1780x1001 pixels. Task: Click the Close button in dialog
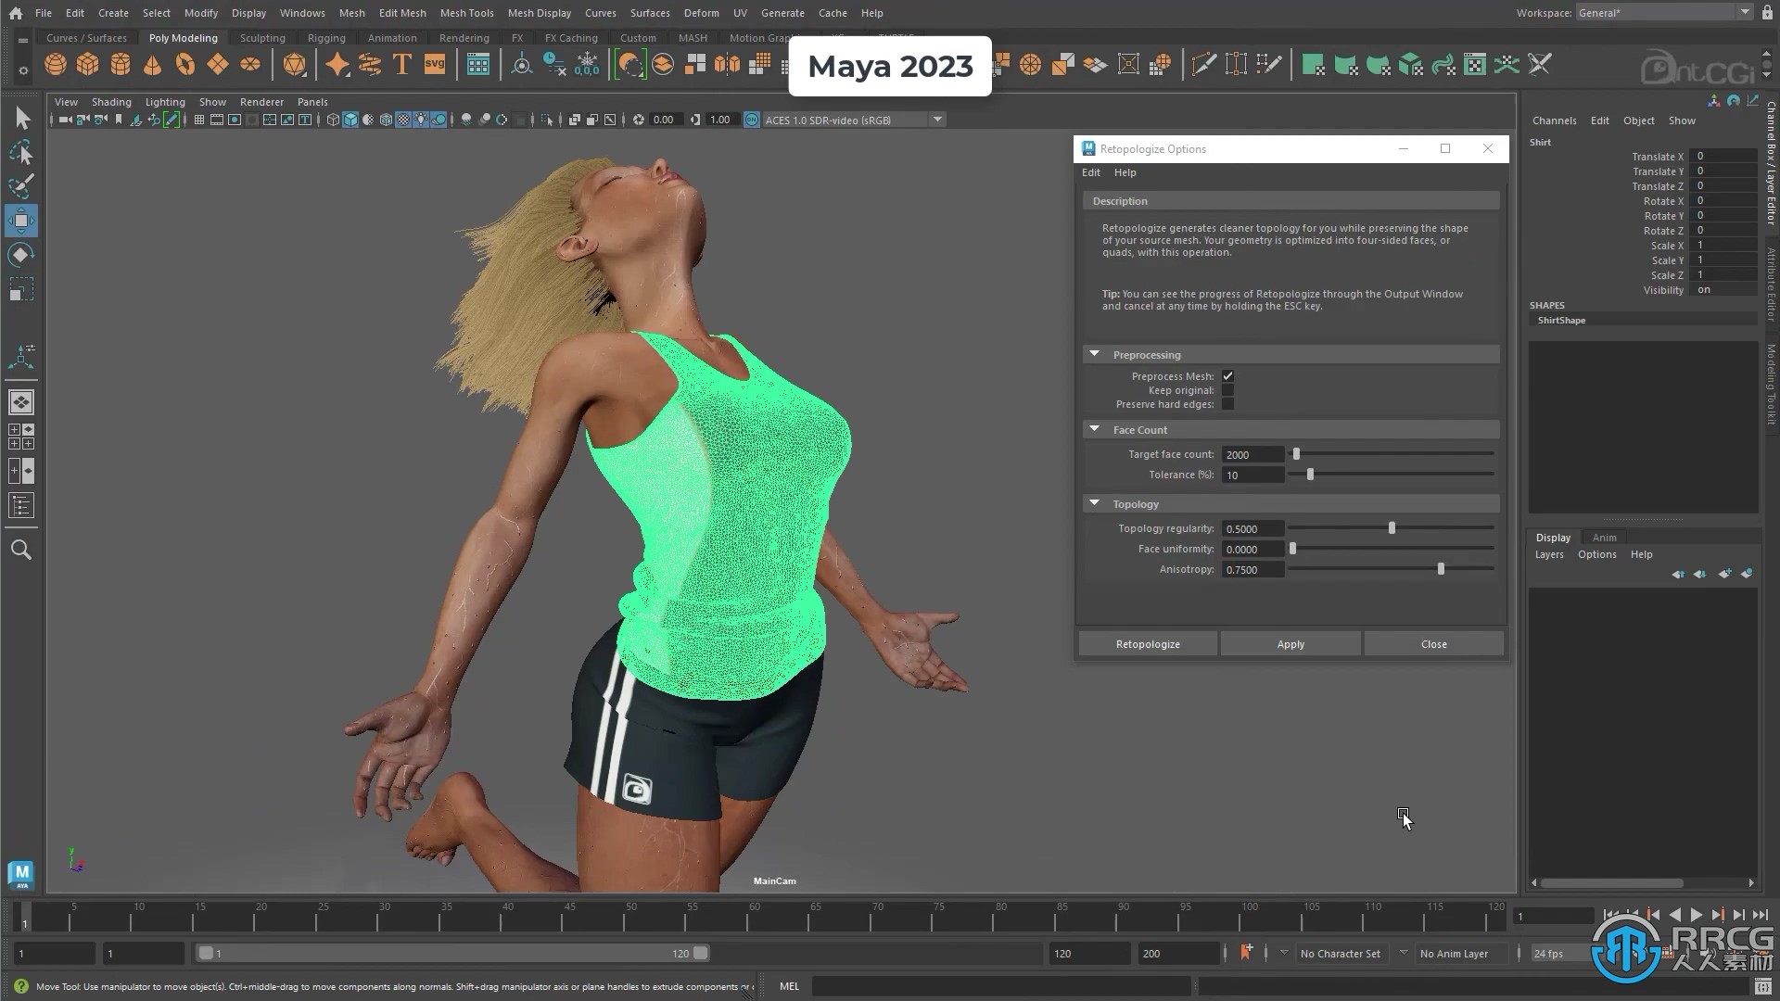[1432, 643]
